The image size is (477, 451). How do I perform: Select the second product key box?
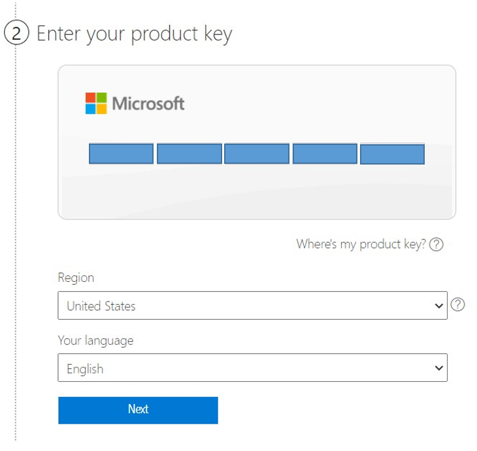189,154
